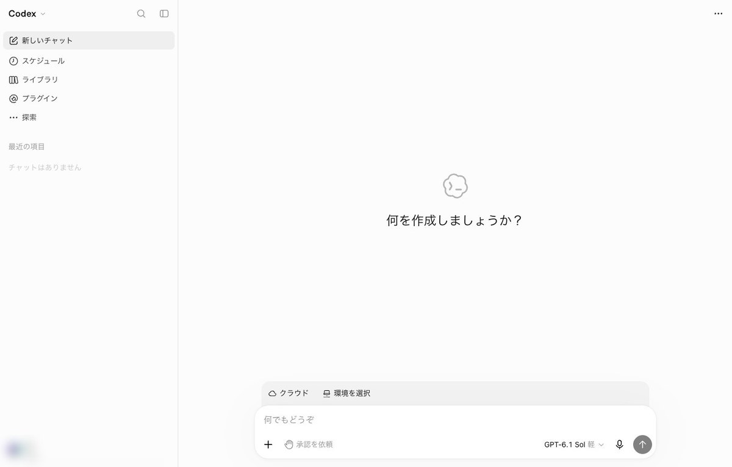732x467 pixels.
Task: Click the clock icon beside スケジュール
Action: tap(13, 61)
